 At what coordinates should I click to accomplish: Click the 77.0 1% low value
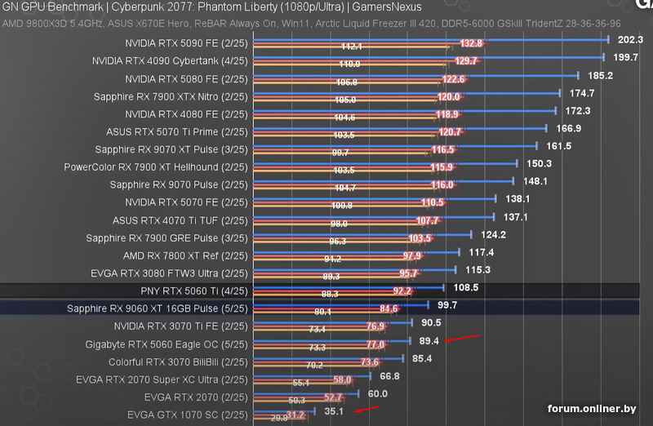click(x=375, y=344)
